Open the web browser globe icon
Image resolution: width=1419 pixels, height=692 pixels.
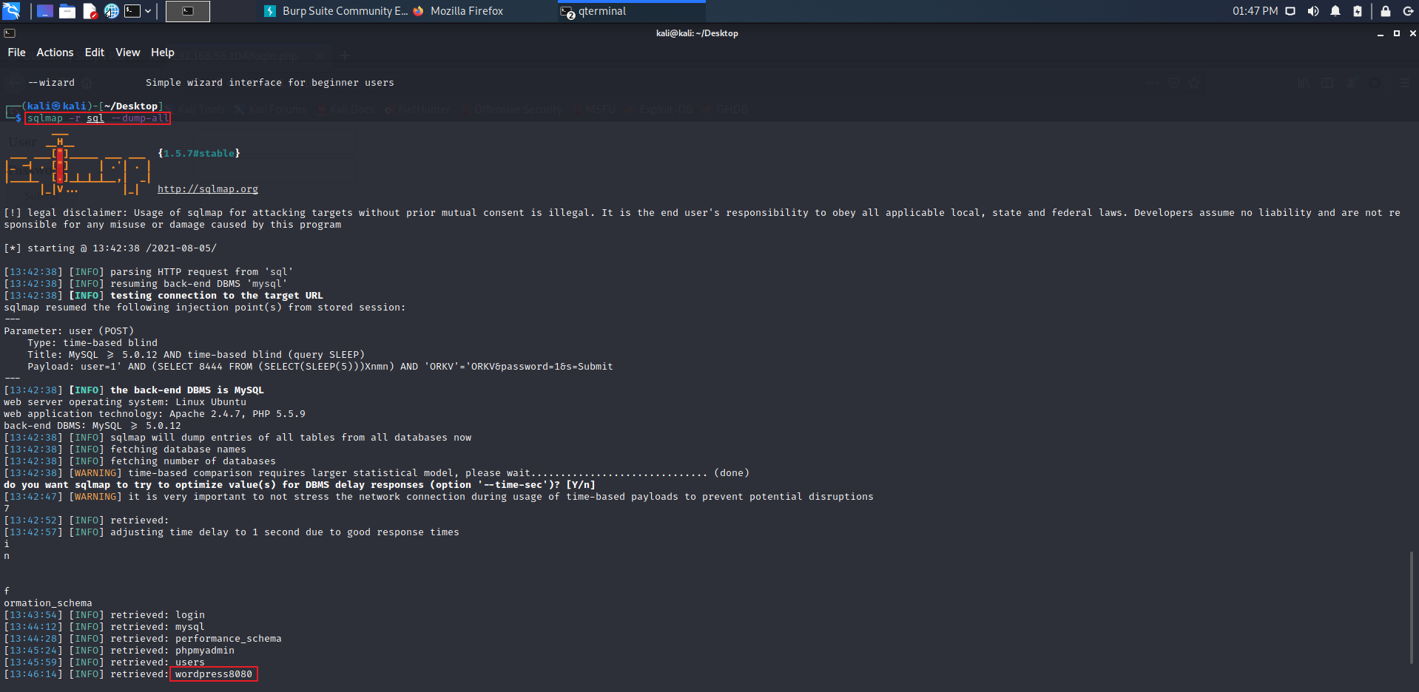(111, 11)
